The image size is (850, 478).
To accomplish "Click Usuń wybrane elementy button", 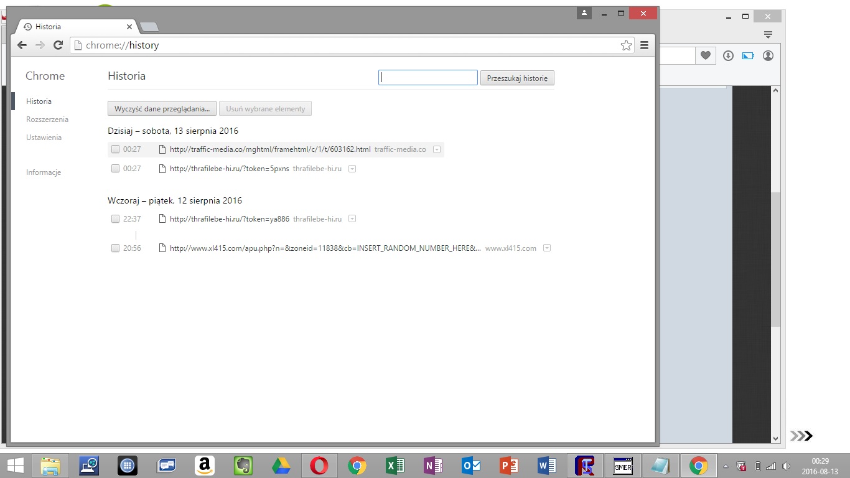I will (265, 109).
